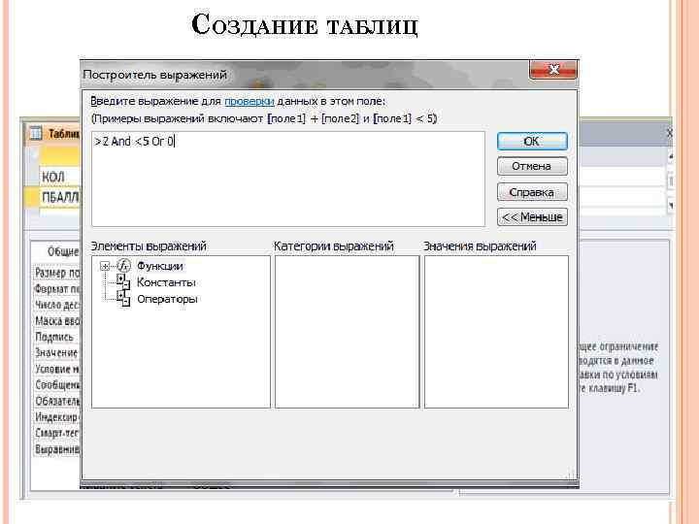Select the Операторы icon
Screen dimensions: 699x524
(x=123, y=299)
